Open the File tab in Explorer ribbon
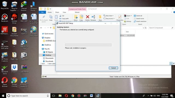 coord(42,12)
